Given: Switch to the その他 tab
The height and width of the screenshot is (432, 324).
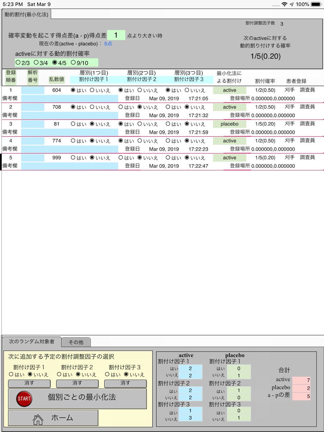Looking at the screenshot, I should click(76, 342).
